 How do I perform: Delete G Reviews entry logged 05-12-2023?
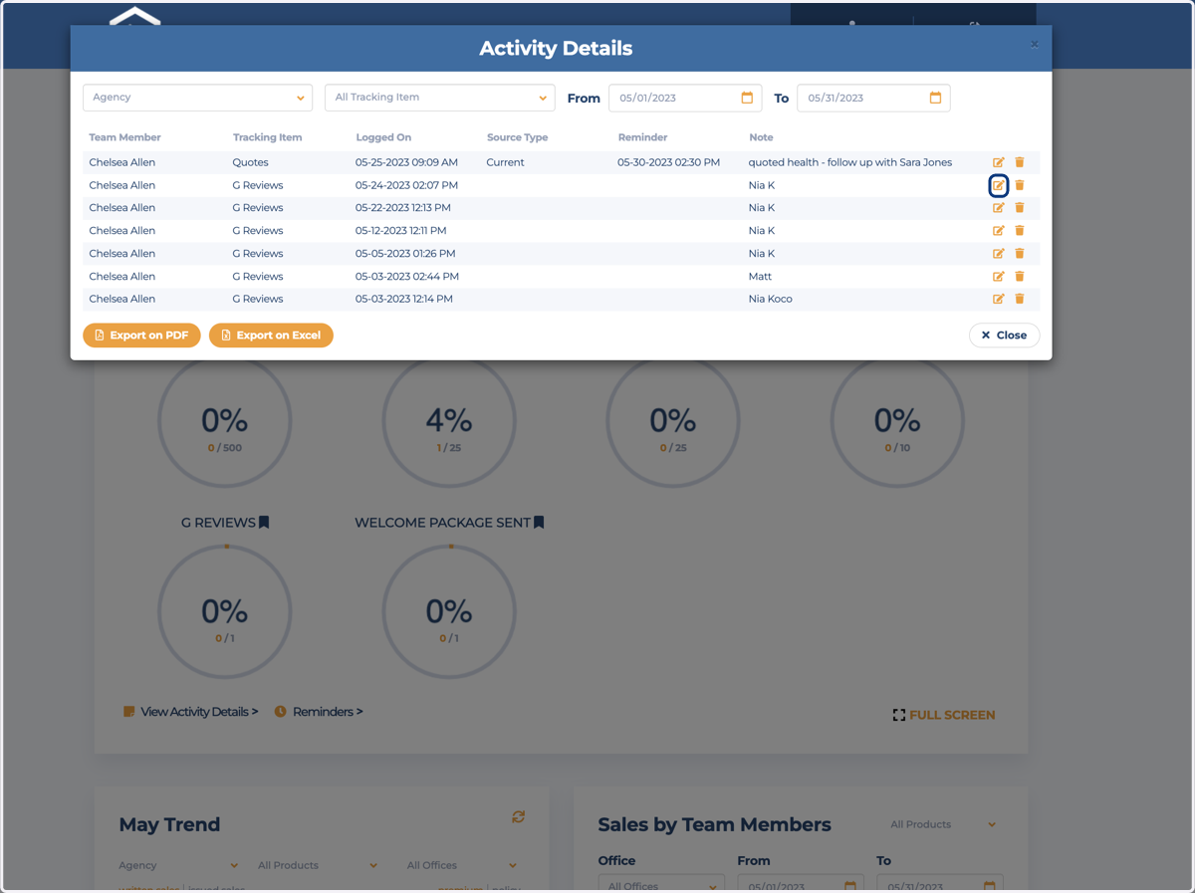click(x=1020, y=231)
